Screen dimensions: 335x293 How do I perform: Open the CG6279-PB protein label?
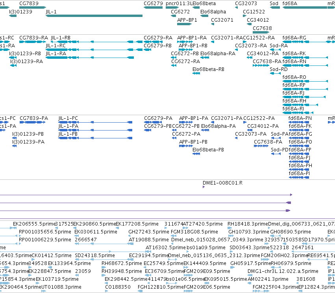coord(158,126)
